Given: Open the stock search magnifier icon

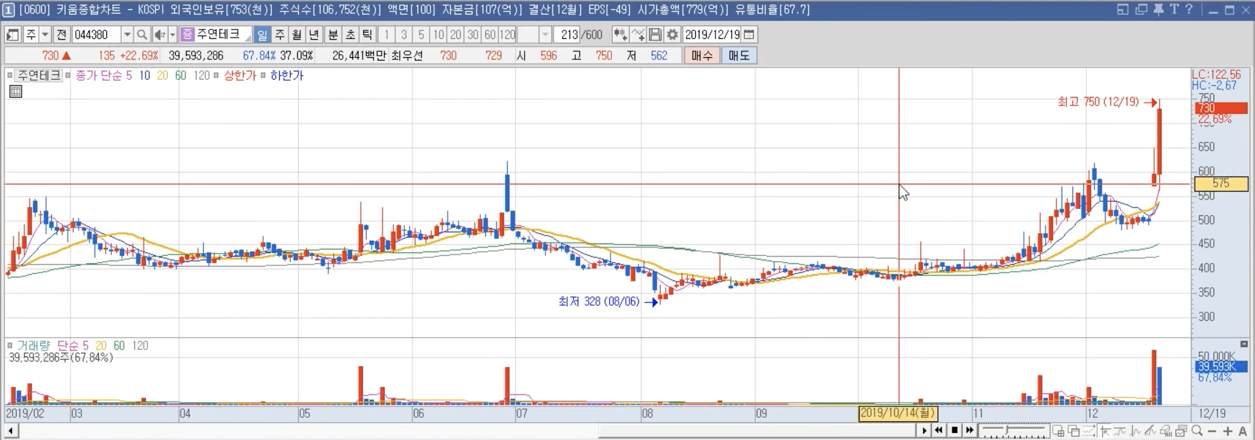Looking at the screenshot, I should pos(142,35).
